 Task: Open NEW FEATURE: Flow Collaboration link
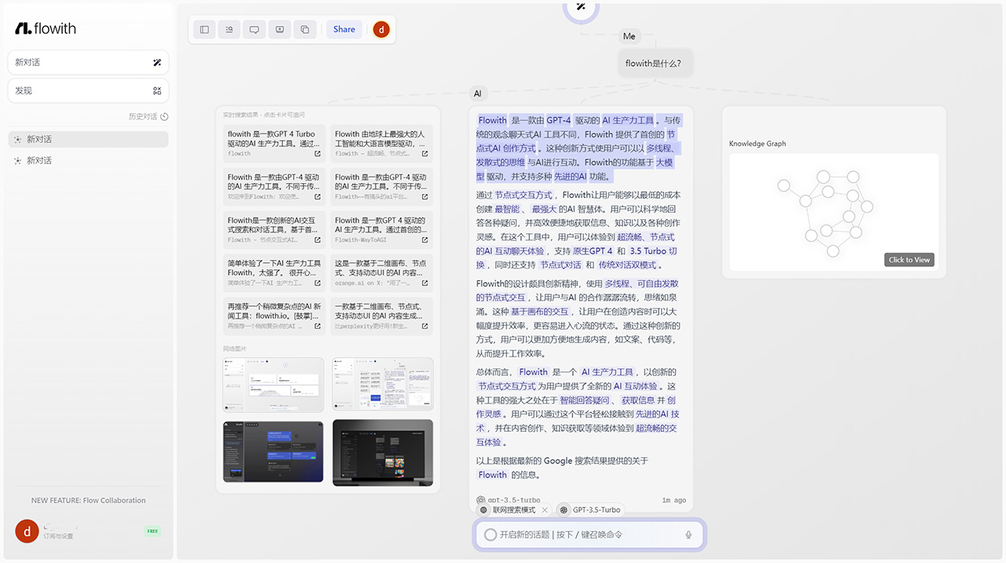pyautogui.click(x=88, y=499)
